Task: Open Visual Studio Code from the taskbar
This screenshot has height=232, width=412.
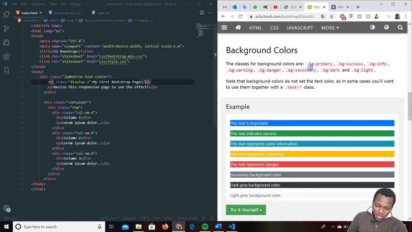Action: coord(232,226)
